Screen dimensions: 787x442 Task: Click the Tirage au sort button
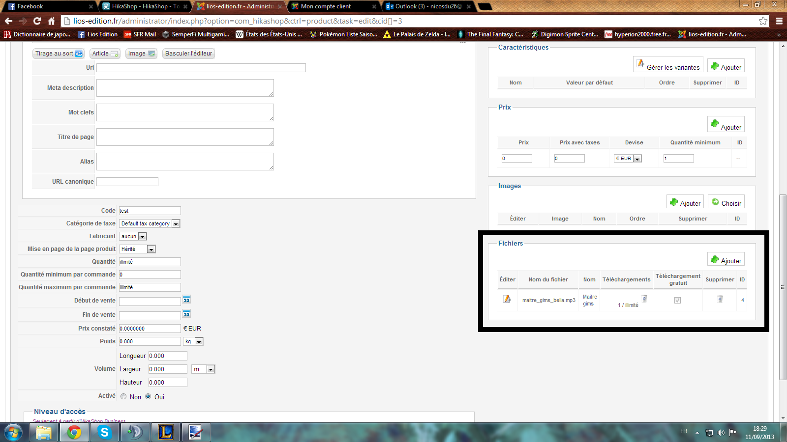point(59,54)
